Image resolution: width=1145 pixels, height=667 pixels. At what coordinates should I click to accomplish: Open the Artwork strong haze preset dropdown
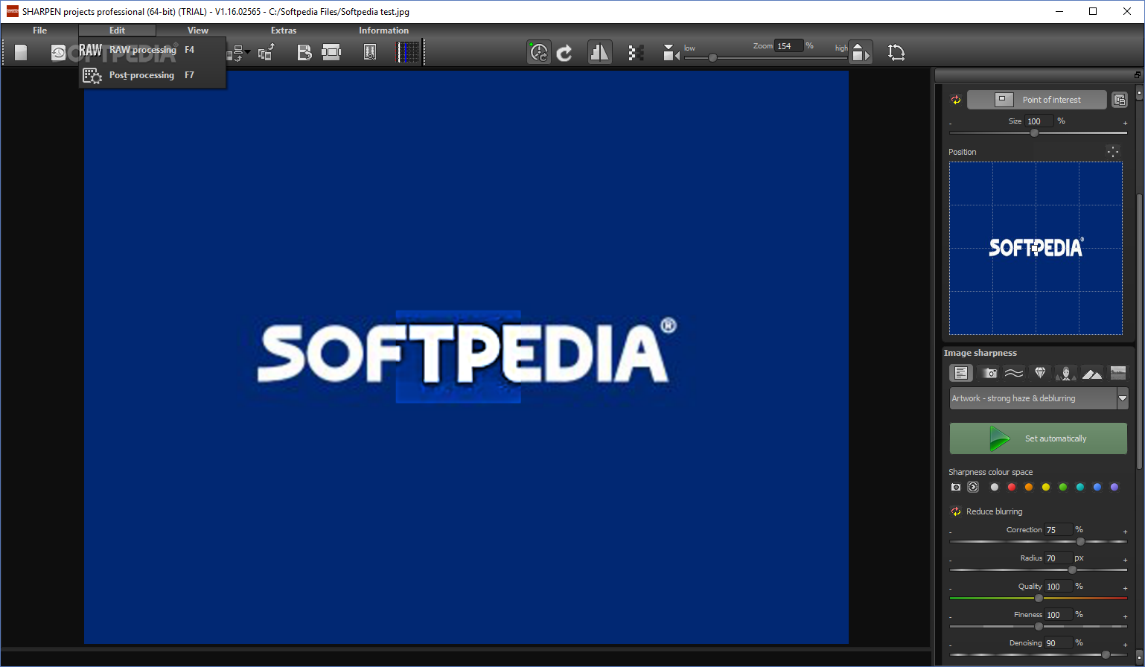(1123, 398)
